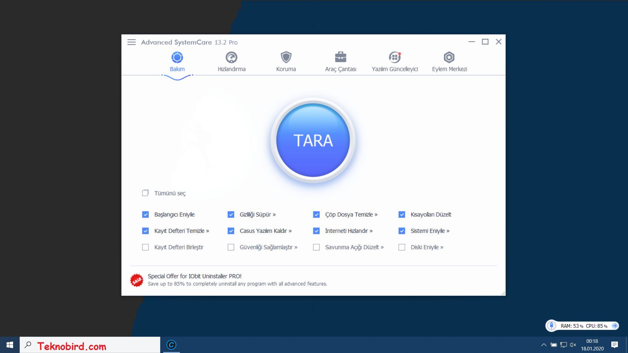Enable Savunma Açığı Düzelt checkbox
The width and height of the screenshot is (628, 353).
pyautogui.click(x=316, y=247)
